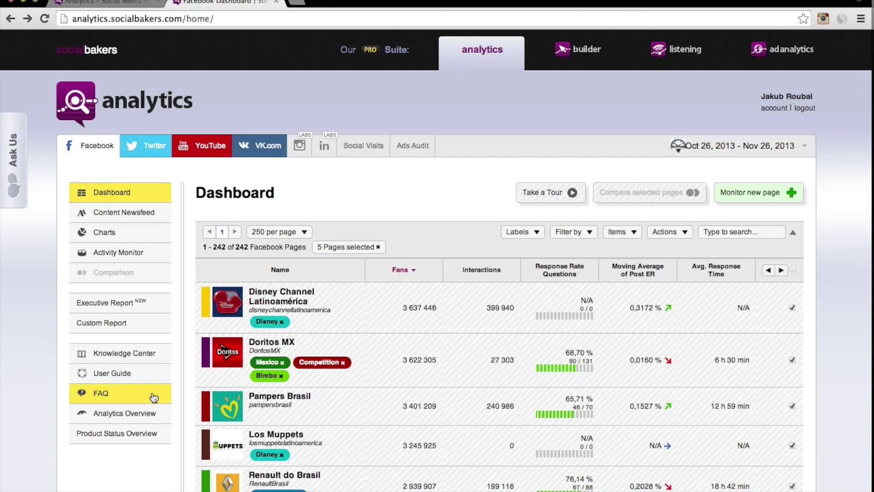
Task: Click the account link
Action: [x=774, y=108]
